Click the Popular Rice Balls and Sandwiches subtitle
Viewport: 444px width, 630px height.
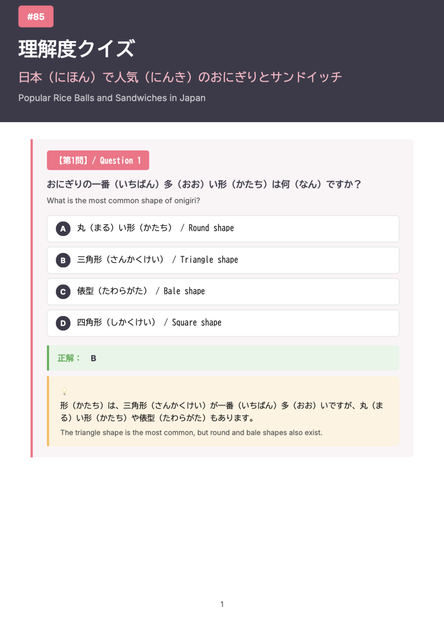point(112,98)
